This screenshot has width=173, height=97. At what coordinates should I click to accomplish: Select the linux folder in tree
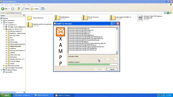tap(11, 38)
